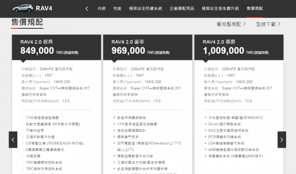Click 停車輔助系統 (8具雷達) item
Viewport: 296px width, 174px height.
pyautogui.click(x=236, y=156)
